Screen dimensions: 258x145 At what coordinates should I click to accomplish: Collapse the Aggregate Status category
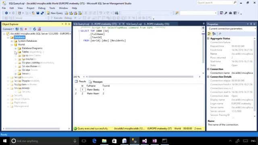[x=208, y=39]
